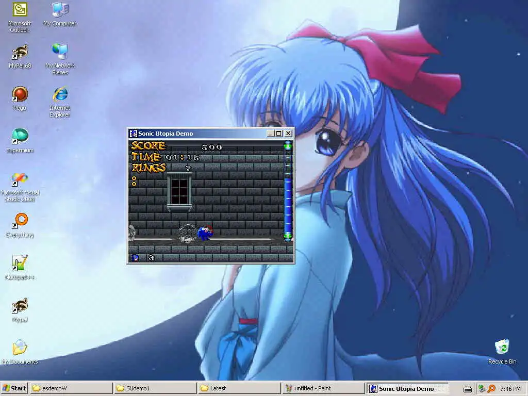Maximize the Sonic Utopia Demo window

click(278, 134)
